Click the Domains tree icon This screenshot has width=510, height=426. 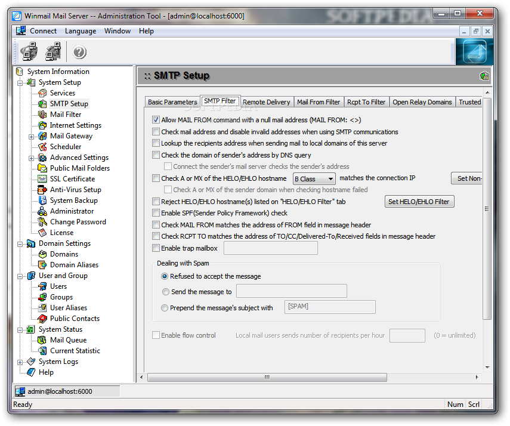point(42,254)
